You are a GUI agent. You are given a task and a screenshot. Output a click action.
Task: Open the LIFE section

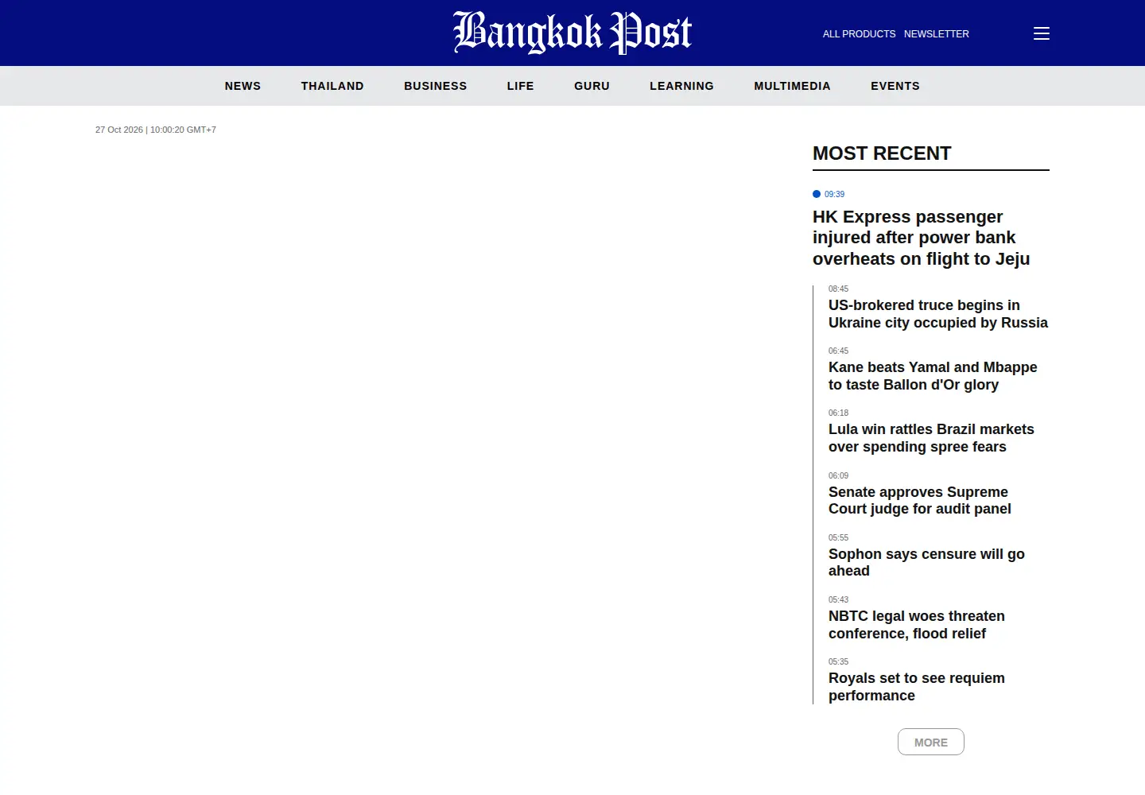pos(521,86)
